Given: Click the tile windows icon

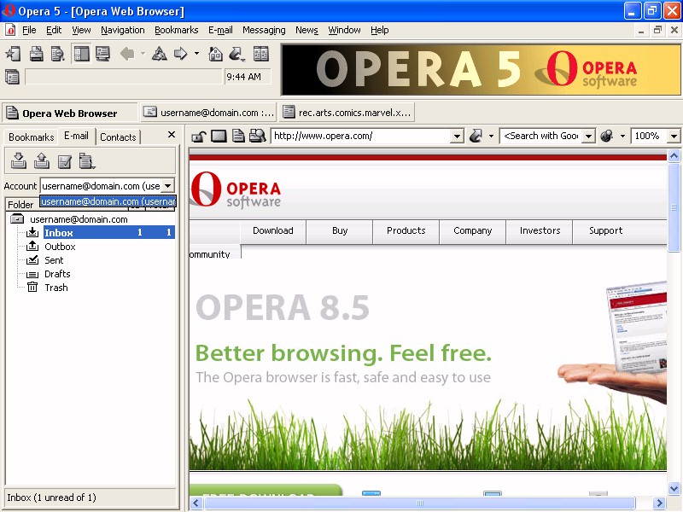Looking at the screenshot, I should click(x=261, y=54).
